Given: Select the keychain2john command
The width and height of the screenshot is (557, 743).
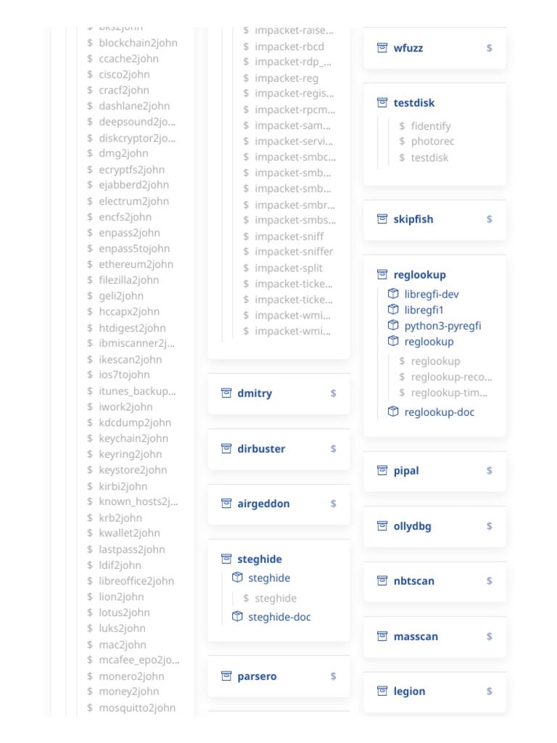Looking at the screenshot, I should pos(133,438).
